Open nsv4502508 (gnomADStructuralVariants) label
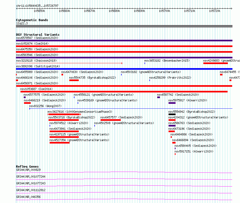Viewport: 240px width, 203px height. click(x=124, y=123)
